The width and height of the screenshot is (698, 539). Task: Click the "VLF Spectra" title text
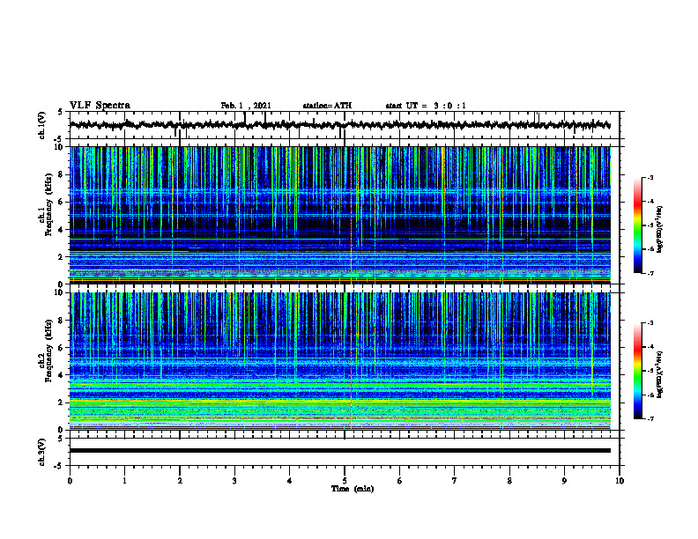pyautogui.click(x=100, y=106)
